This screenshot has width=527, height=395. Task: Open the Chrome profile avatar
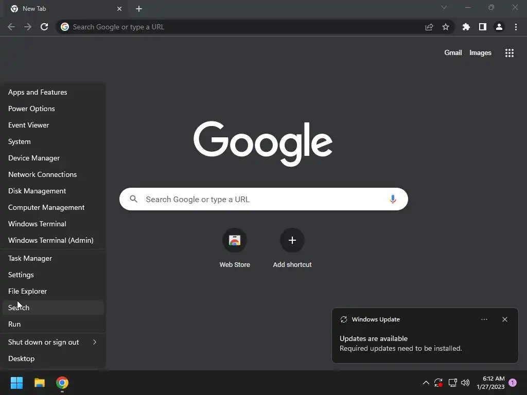pos(499,27)
